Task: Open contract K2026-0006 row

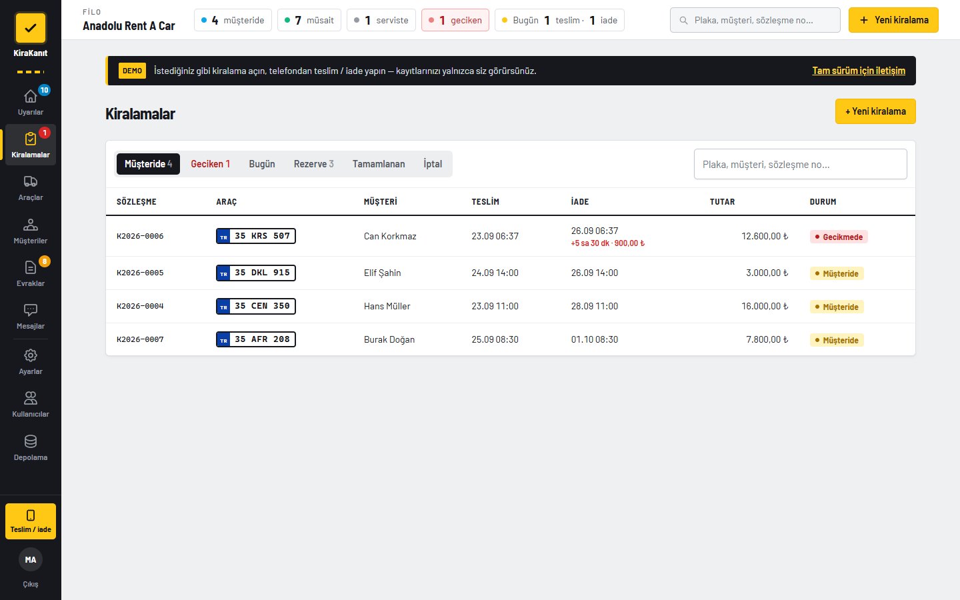Action: 510,236
